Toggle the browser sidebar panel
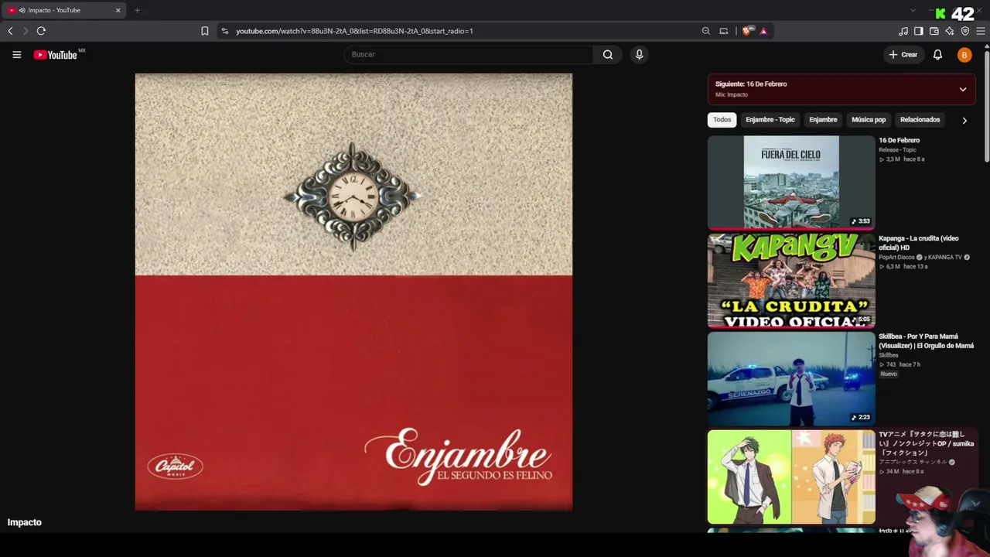Viewport: 990px width, 557px height. click(919, 31)
